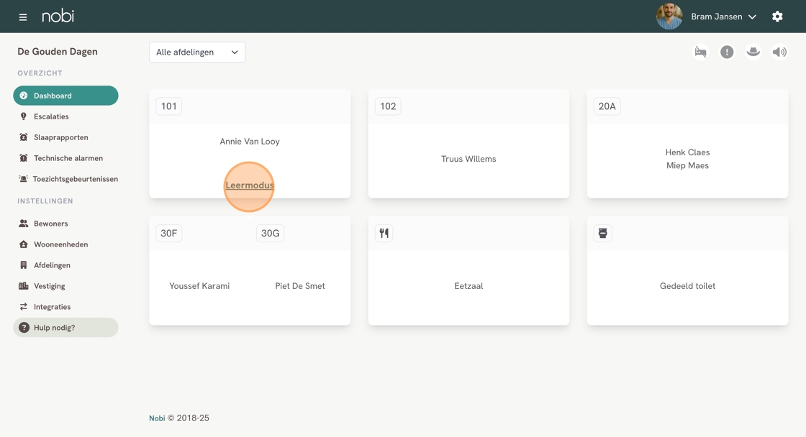Open the Bram Jansen user menu

pos(723,17)
